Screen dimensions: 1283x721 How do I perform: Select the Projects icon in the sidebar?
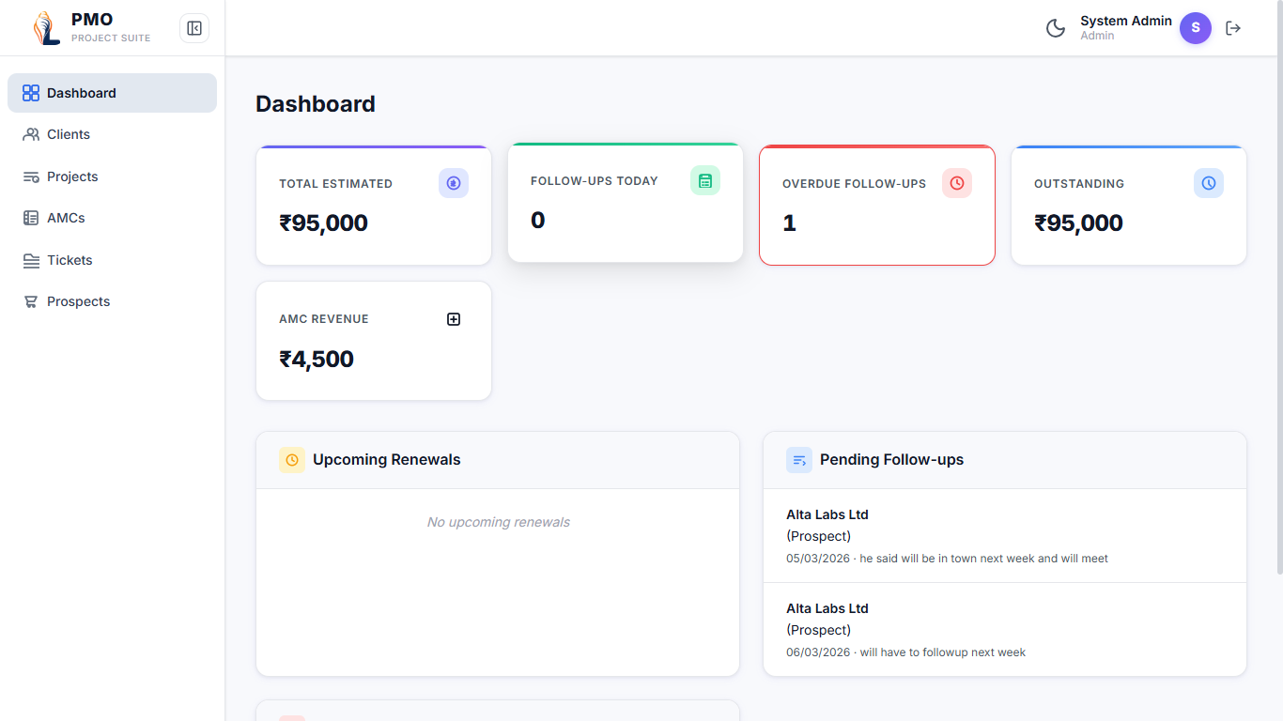(x=29, y=176)
